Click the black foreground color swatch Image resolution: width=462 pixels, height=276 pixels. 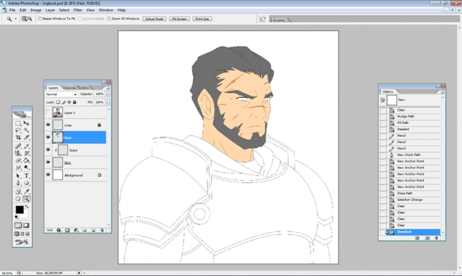[20, 210]
